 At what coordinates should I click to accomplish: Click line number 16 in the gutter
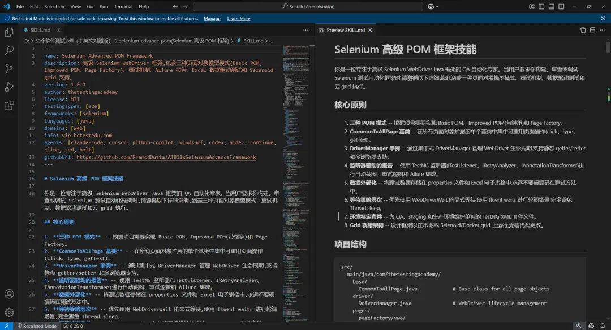pyautogui.click(x=32, y=179)
